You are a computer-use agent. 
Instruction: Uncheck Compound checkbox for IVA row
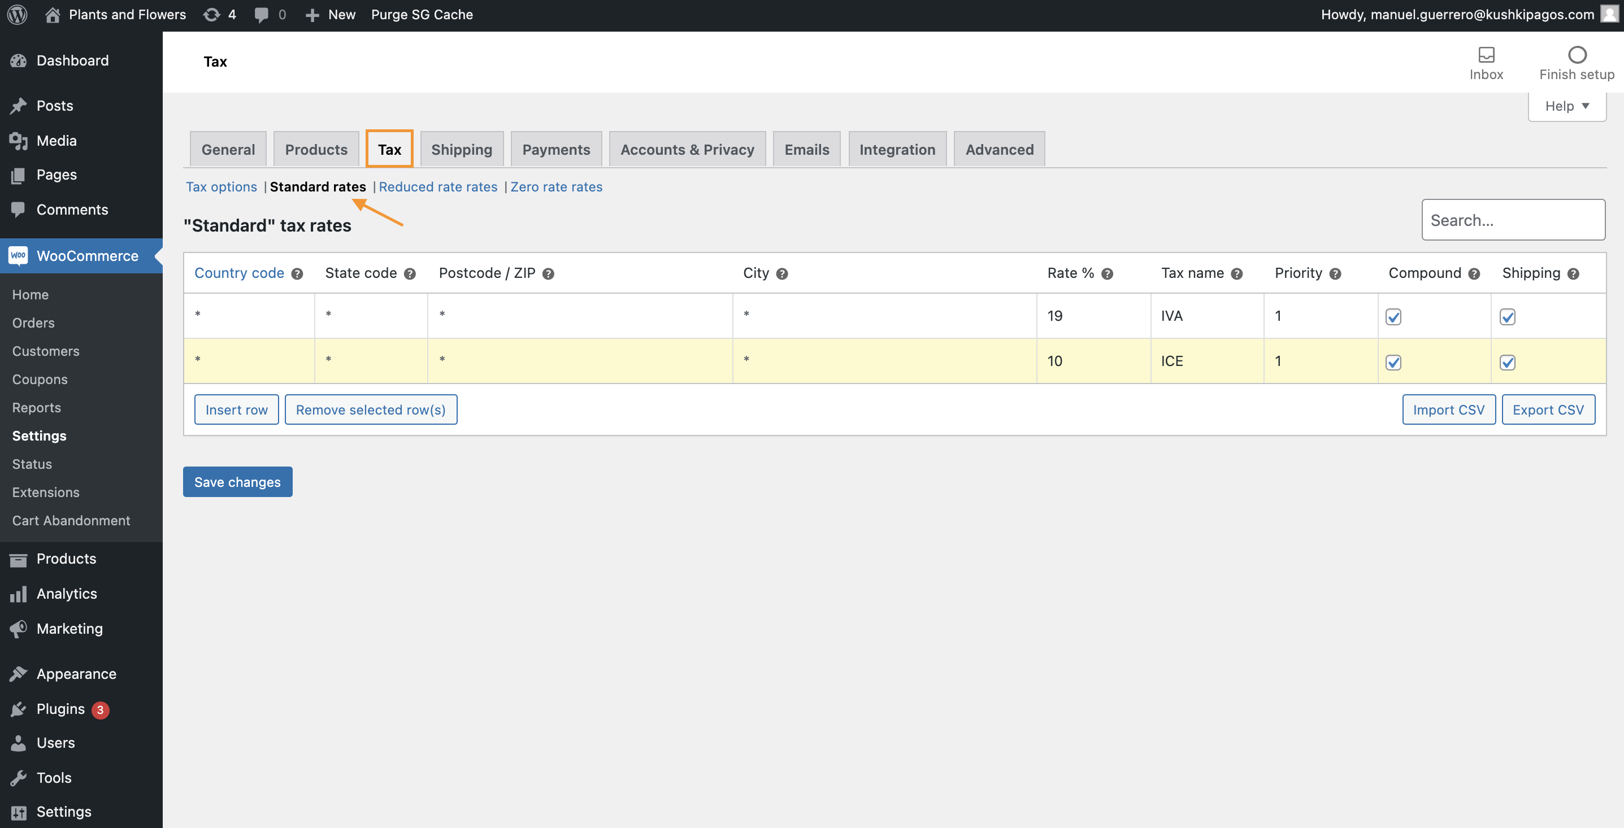click(1393, 316)
